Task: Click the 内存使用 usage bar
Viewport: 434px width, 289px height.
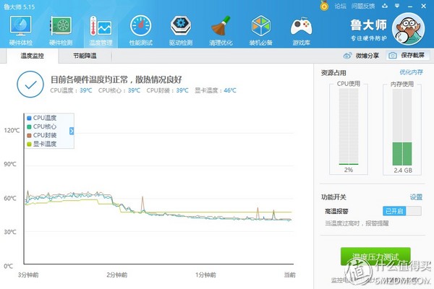Action: click(402, 127)
